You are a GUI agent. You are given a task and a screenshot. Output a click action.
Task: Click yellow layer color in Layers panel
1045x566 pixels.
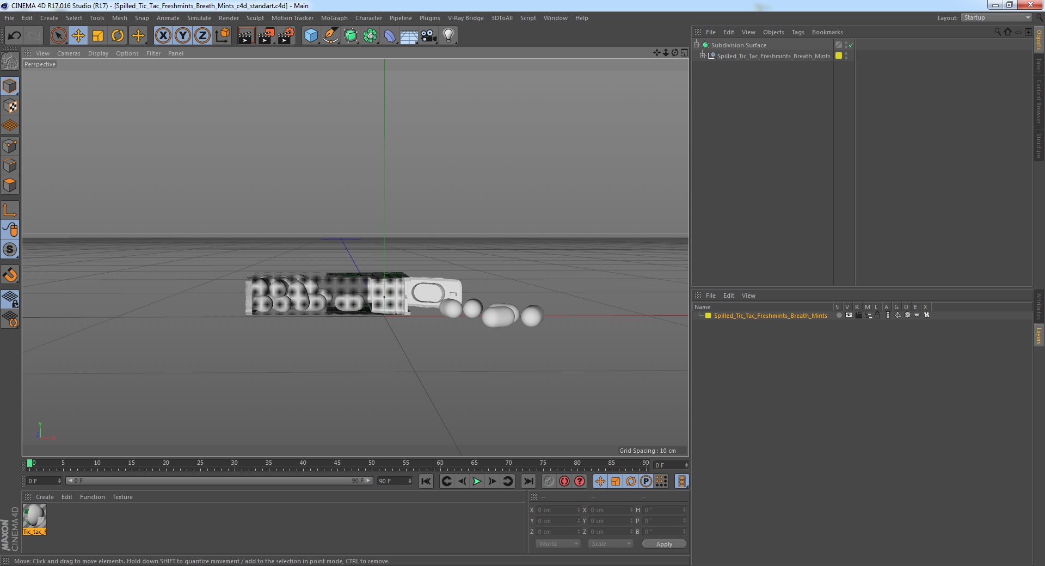pos(708,316)
